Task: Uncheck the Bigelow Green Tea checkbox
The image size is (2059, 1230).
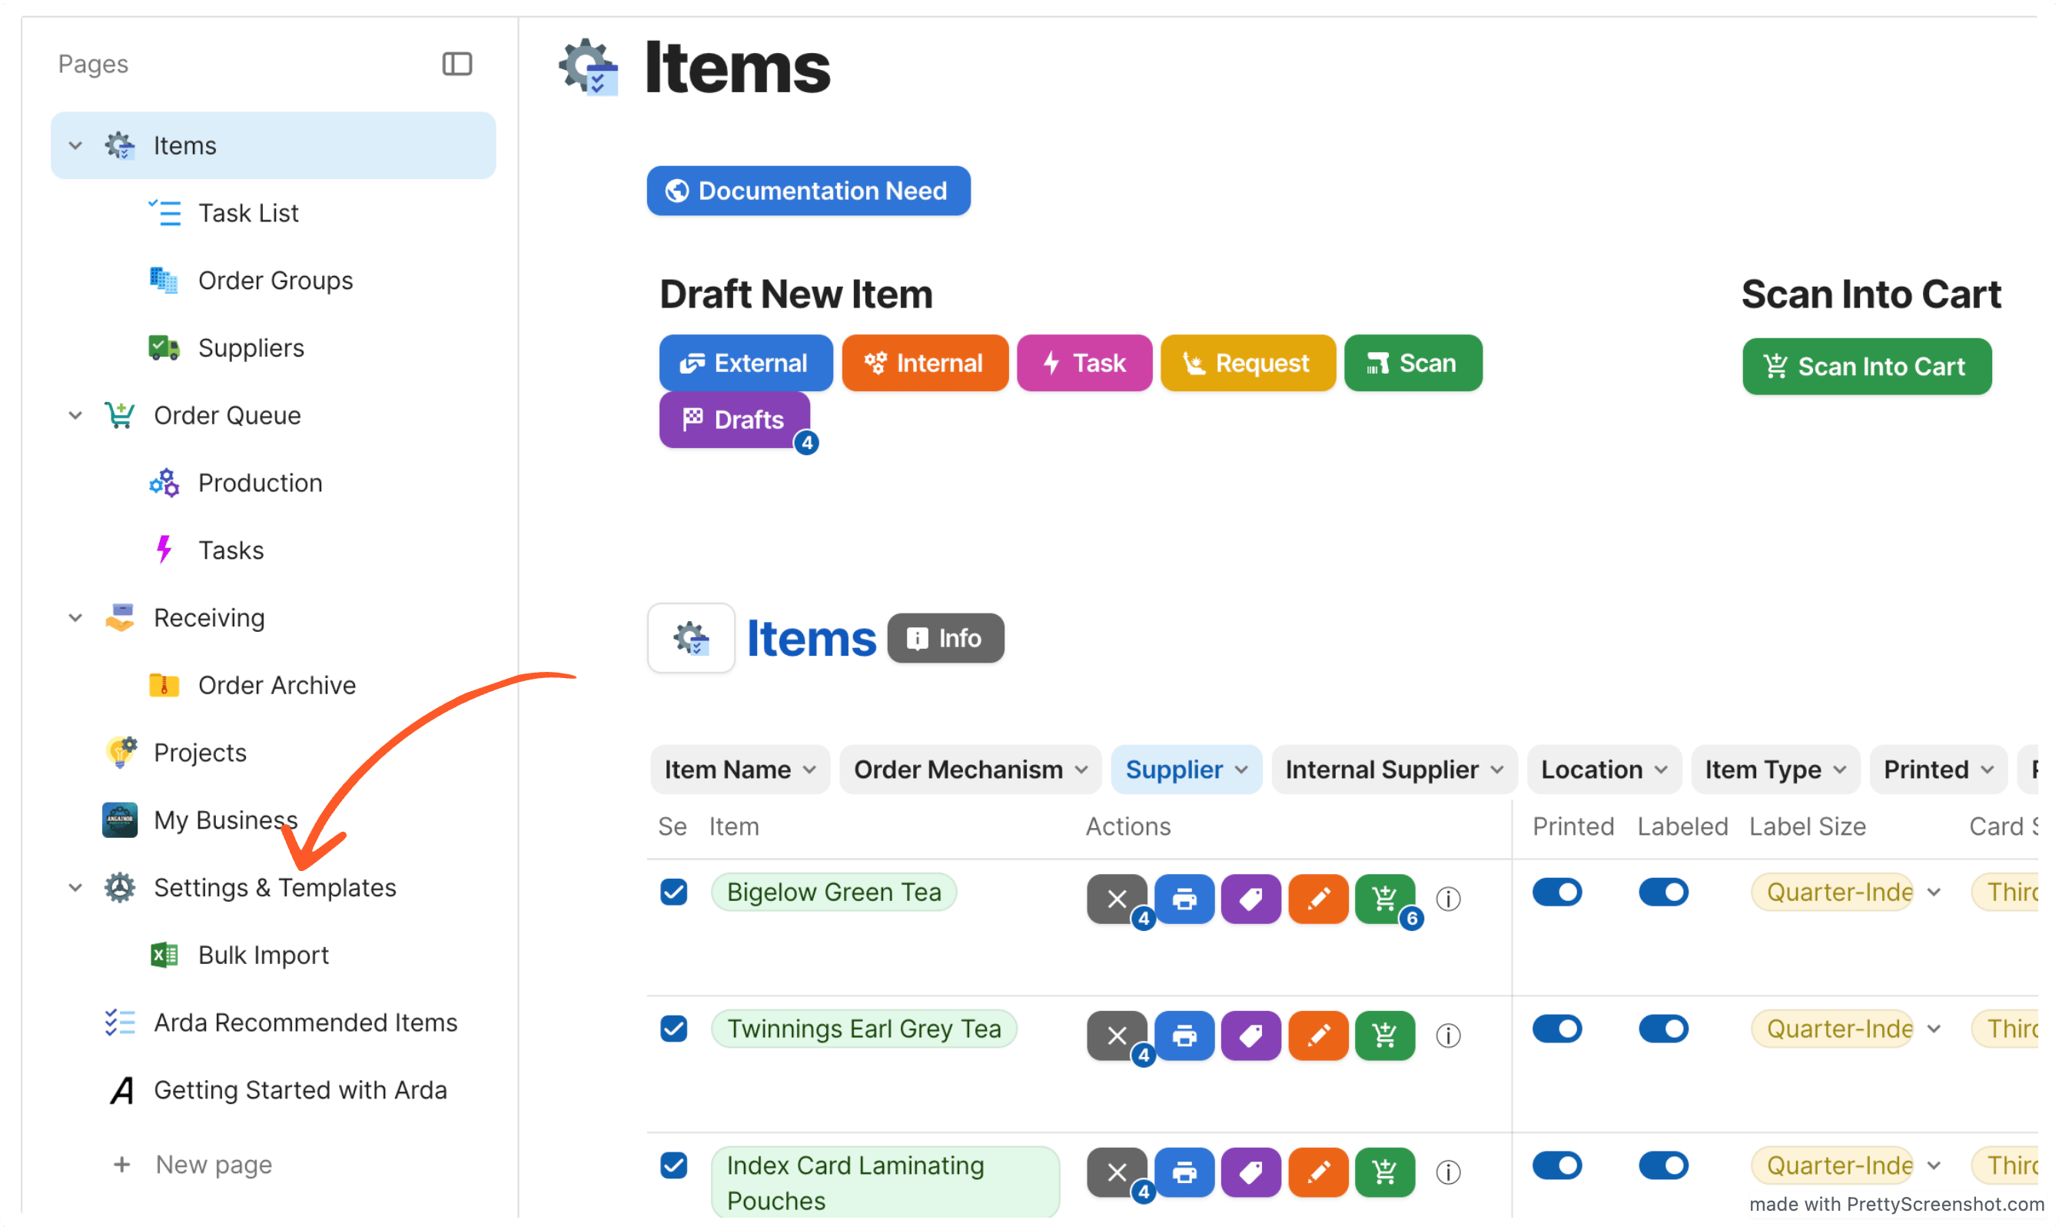Action: pyautogui.click(x=673, y=892)
